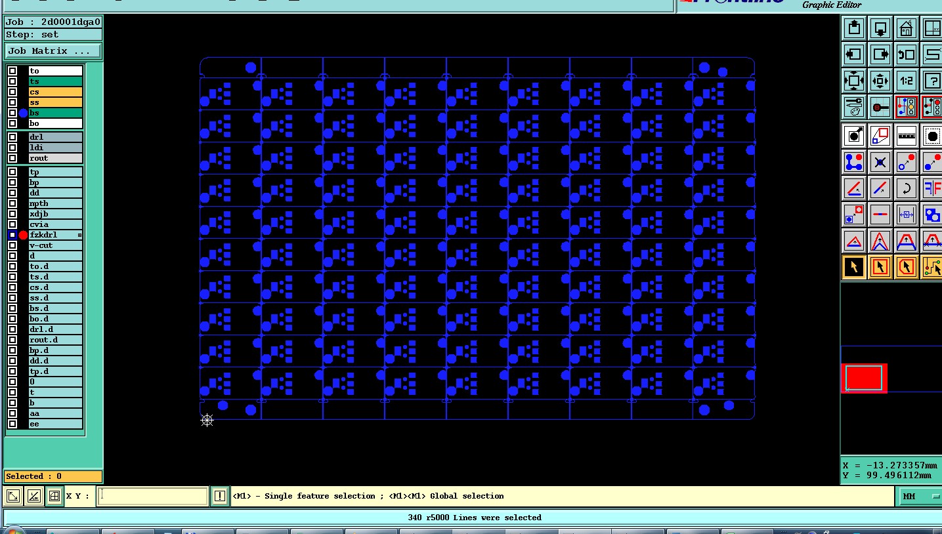Open the MM units dropdown
942x534 pixels.
pyautogui.click(x=920, y=497)
